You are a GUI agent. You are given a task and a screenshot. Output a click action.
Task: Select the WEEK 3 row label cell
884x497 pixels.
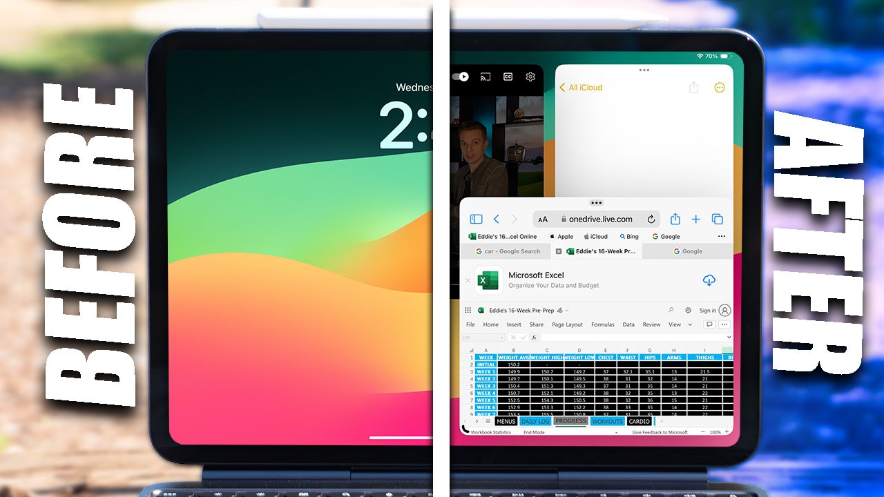click(486, 386)
